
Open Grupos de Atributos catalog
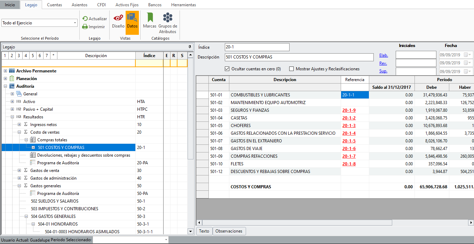[168, 23]
